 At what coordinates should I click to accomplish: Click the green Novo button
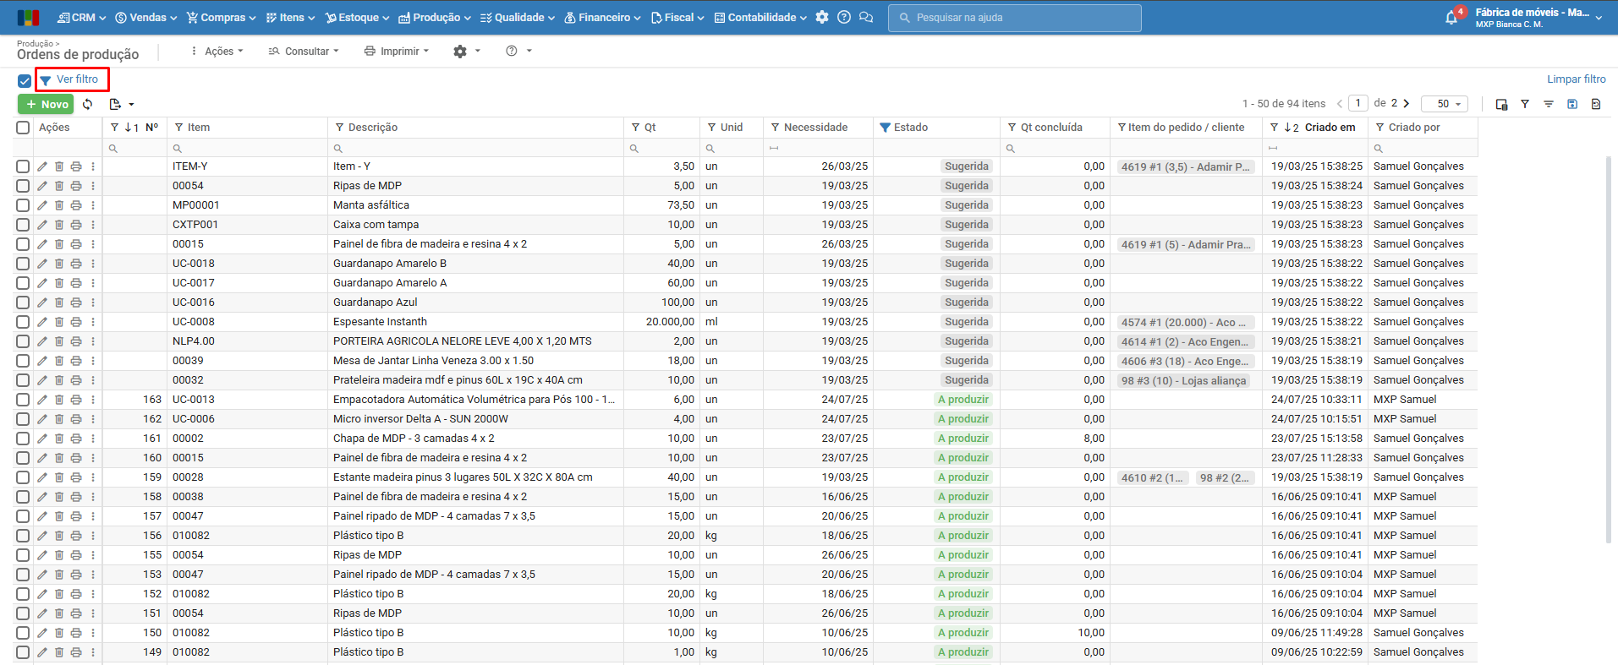click(46, 104)
